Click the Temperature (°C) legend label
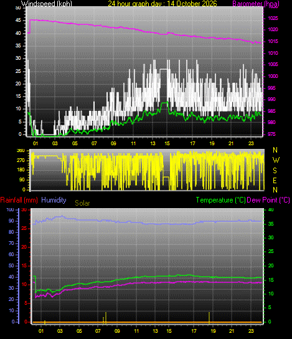Viewport: 292px width, 339px height. point(221,200)
